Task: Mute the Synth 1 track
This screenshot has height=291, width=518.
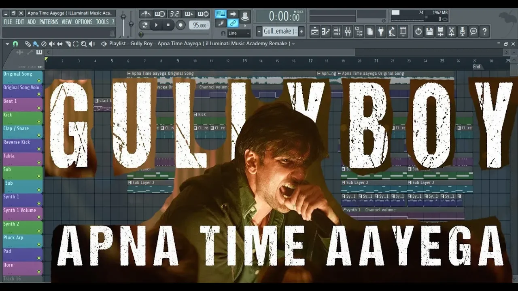Action: 39,204
